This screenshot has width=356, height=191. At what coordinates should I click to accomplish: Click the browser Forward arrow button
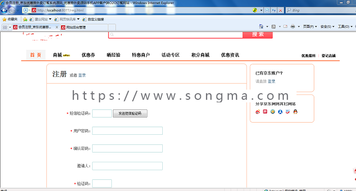pos(12,10)
